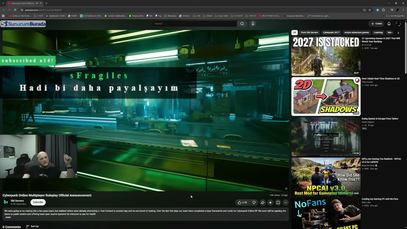This screenshot has height=229, width=407.
Task: Open the 'Tüm Yer İşaretleri' bookmarks folder
Action: [395, 16]
